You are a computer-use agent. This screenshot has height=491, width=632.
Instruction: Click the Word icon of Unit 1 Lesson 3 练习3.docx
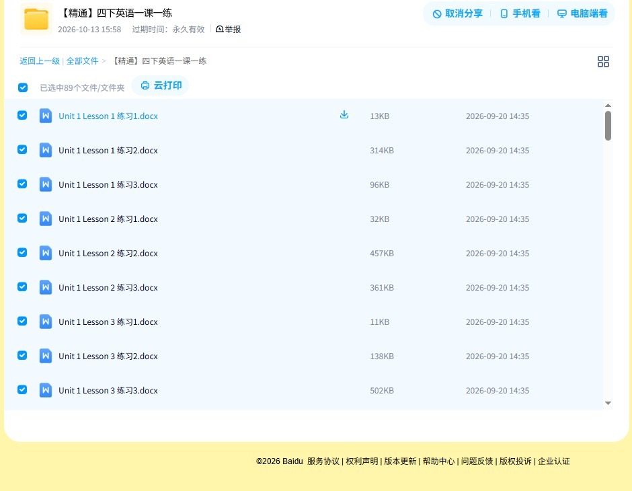(46, 390)
